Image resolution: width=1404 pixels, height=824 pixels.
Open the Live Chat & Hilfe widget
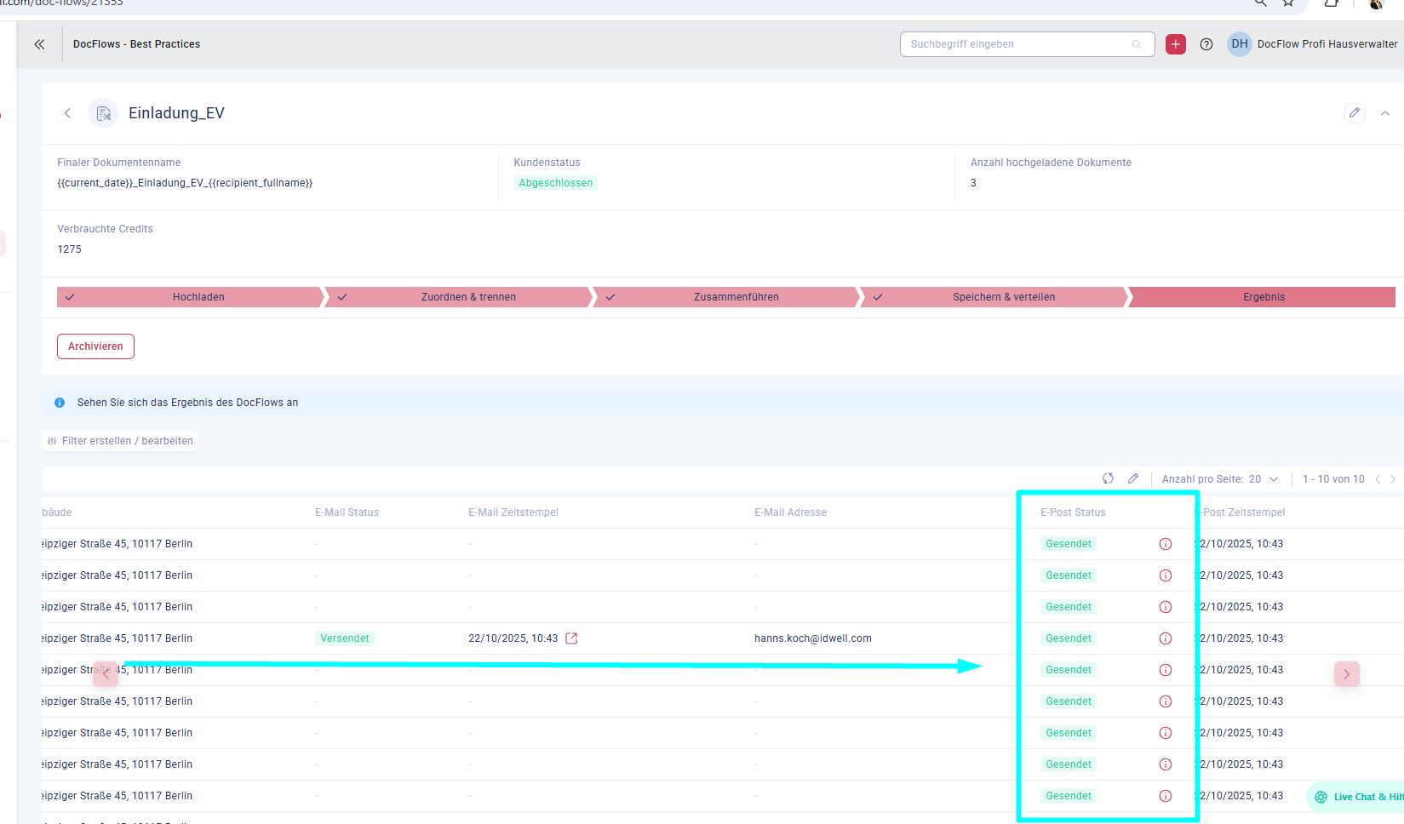coord(1358,797)
